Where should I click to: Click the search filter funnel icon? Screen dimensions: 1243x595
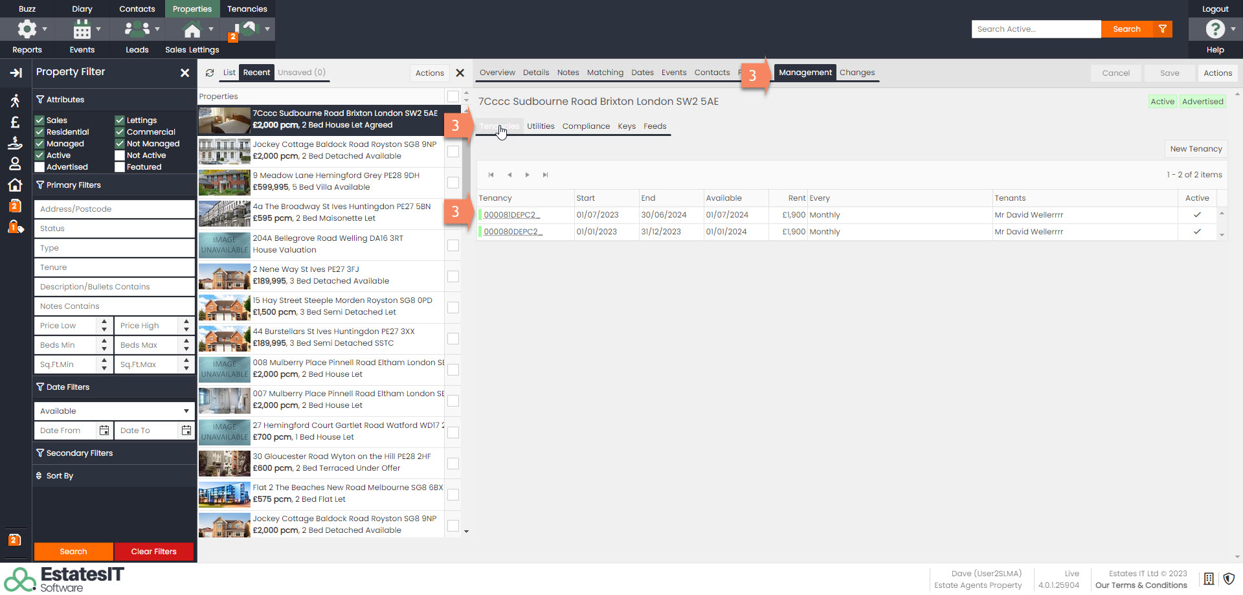tap(1163, 29)
